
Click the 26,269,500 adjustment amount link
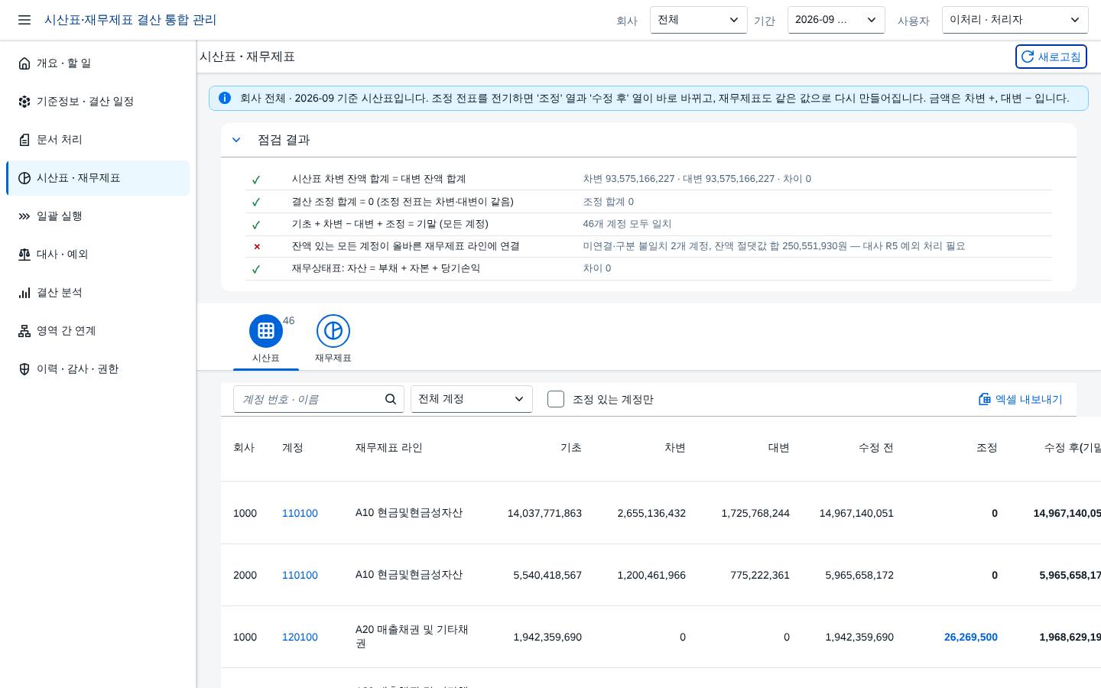971,637
